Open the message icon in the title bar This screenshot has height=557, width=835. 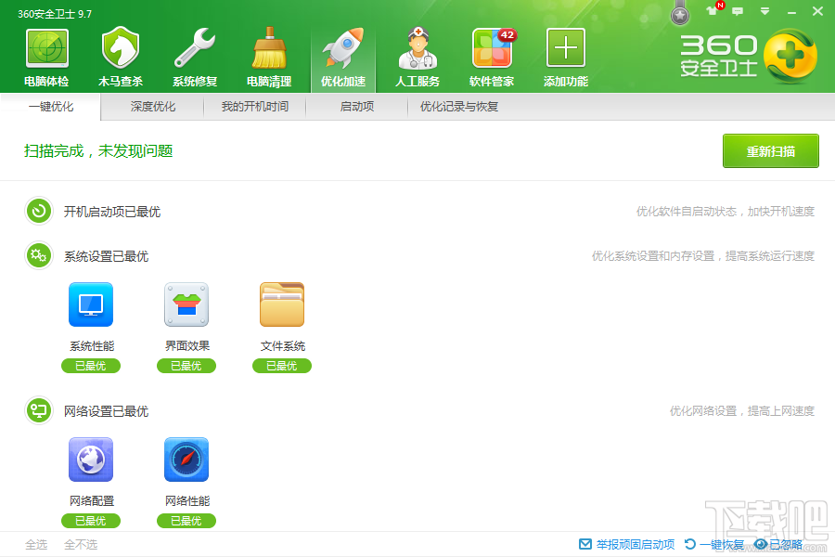tap(737, 11)
